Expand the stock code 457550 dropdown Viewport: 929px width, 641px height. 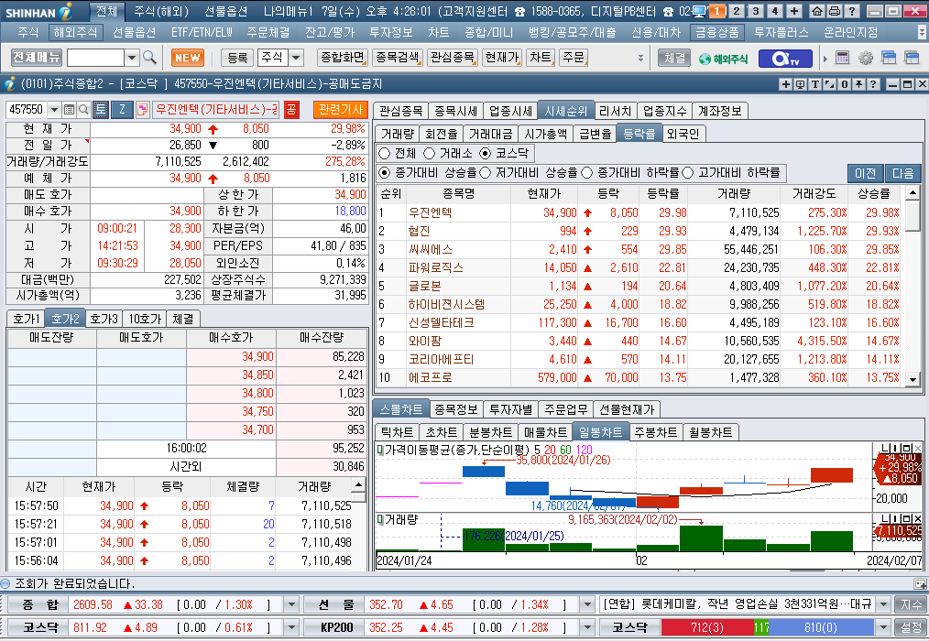(54, 110)
